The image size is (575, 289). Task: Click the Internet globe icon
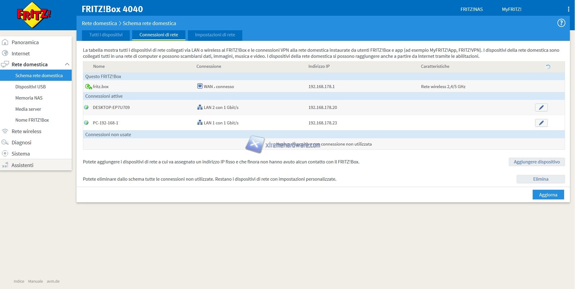(5, 54)
